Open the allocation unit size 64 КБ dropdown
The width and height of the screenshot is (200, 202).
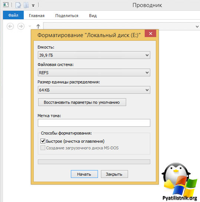pyautogui.click(x=94, y=90)
